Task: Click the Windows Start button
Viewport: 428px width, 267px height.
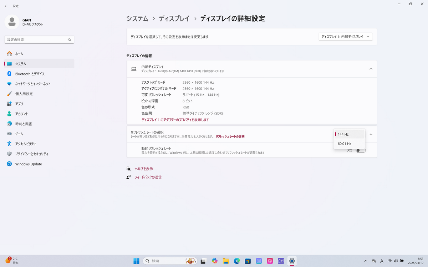Action: 136,261
